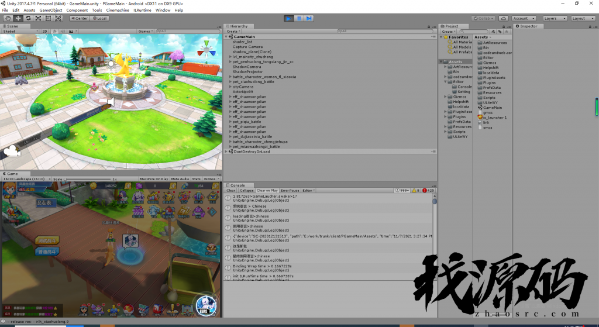Open the Collab button
The image size is (599, 327).
point(483,18)
